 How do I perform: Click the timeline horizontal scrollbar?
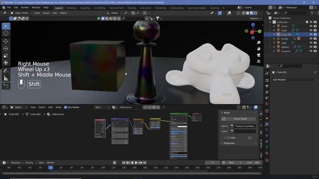132,174
